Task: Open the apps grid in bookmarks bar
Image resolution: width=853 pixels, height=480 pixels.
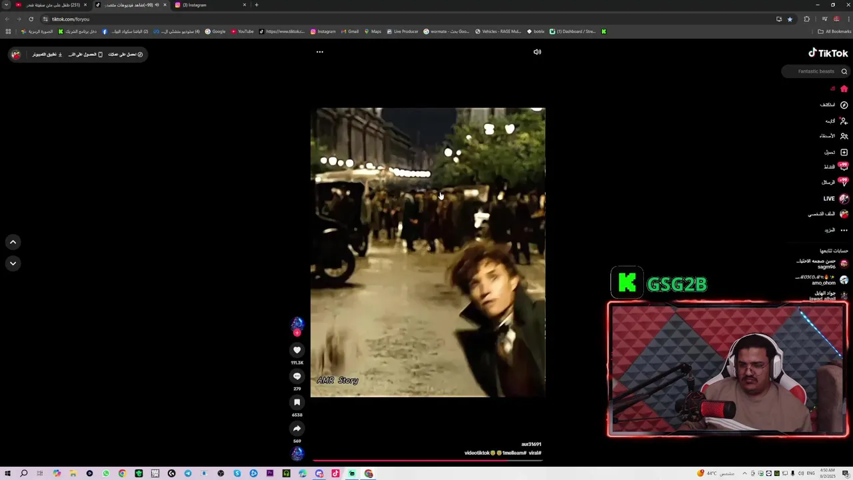Action: [x=8, y=31]
